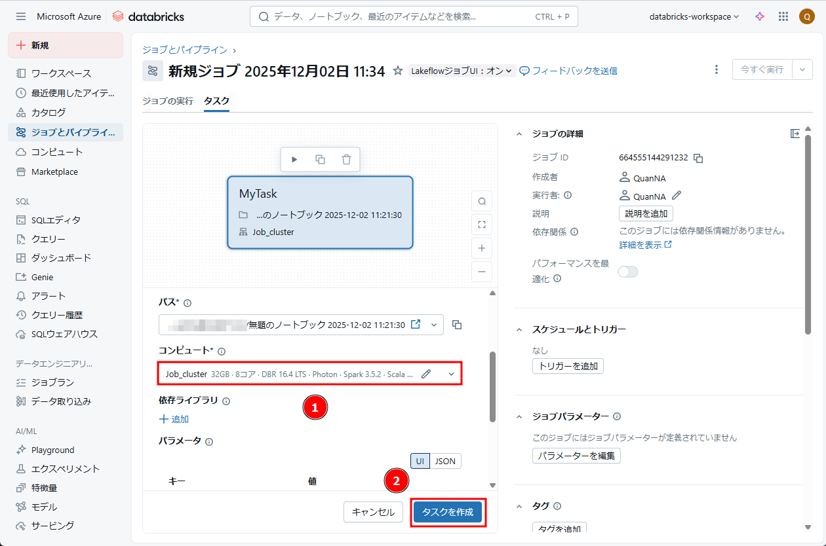Switch parameter view to JSON

445,461
